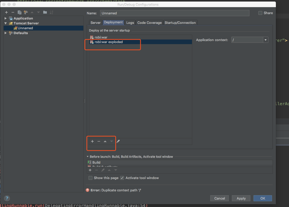Apply the configuration changes
The height and width of the screenshot is (207, 289).
(241, 198)
